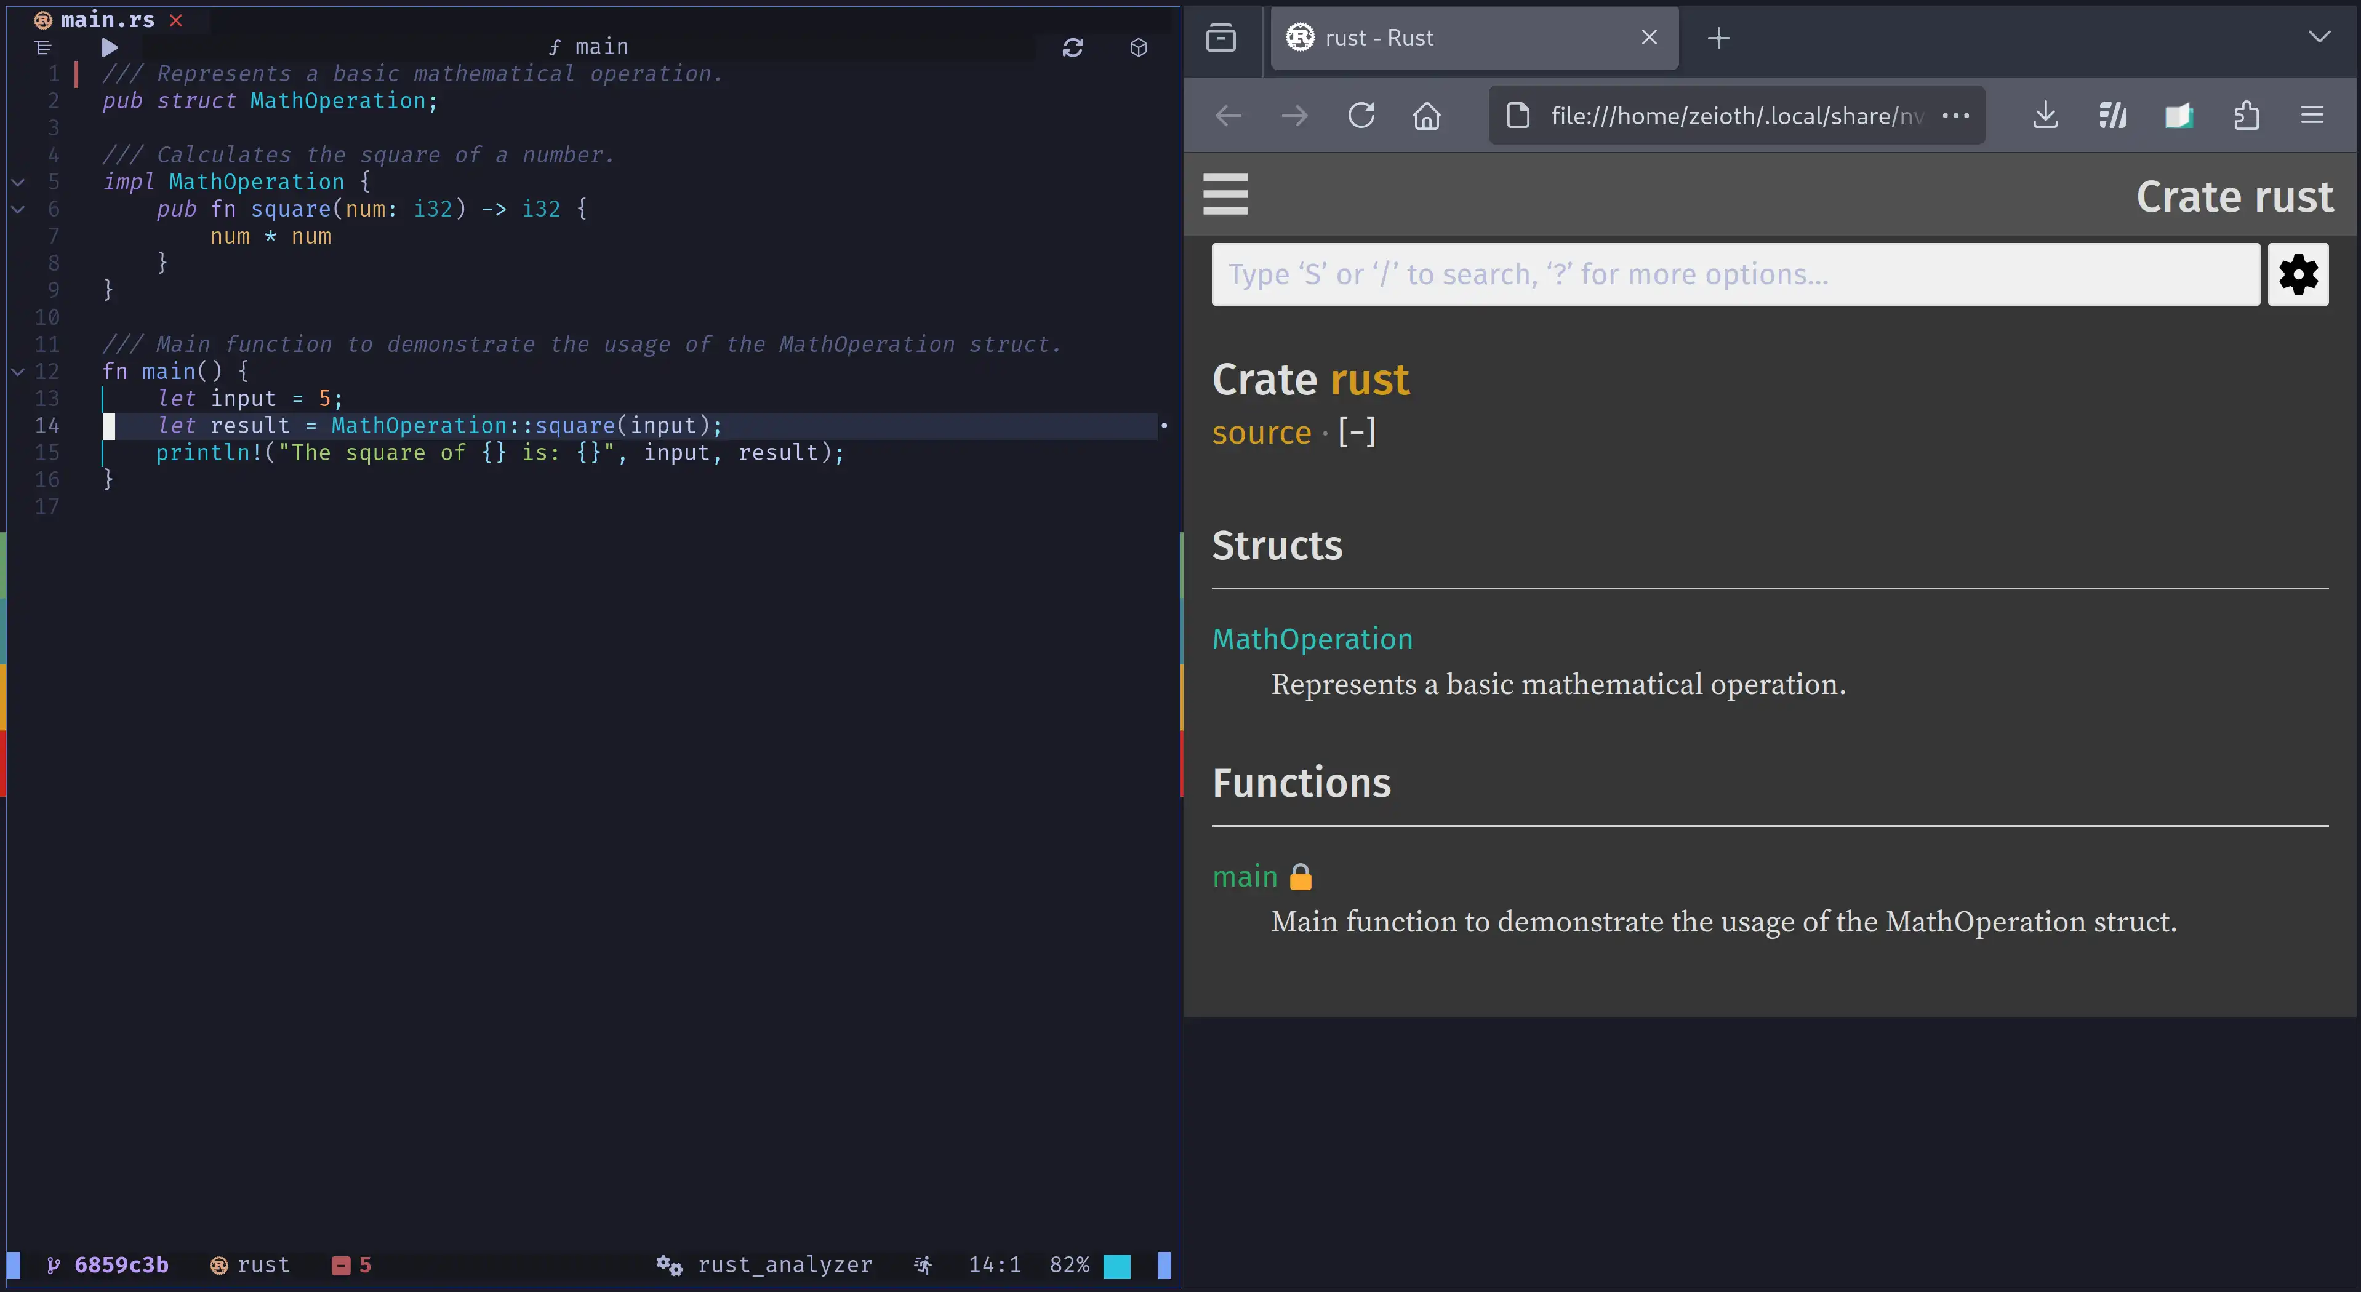Open rustdoc settings gear button

[x=2298, y=274]
